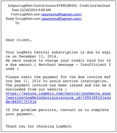The height and width of the screenshot is (133, 117).
Task: Click the "Thank you for choosing LogMeIn" closing
Action: point(38,126)
